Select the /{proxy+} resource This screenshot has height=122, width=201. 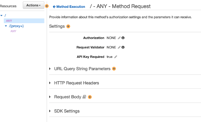[x=16, y=26]
